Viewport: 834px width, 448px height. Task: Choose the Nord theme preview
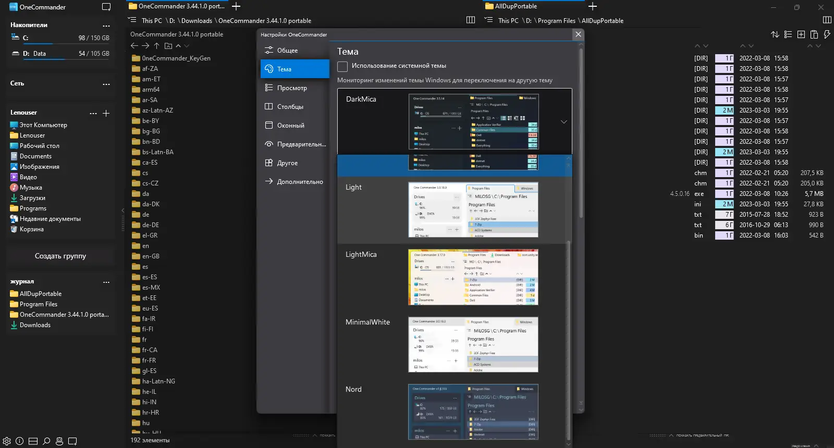click(473, 412)
